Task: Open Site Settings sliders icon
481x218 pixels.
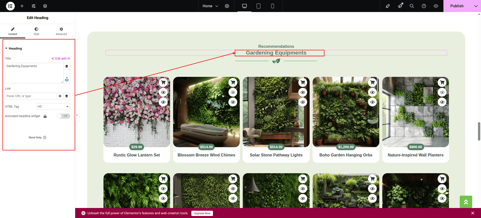Action: pos(34,6)
